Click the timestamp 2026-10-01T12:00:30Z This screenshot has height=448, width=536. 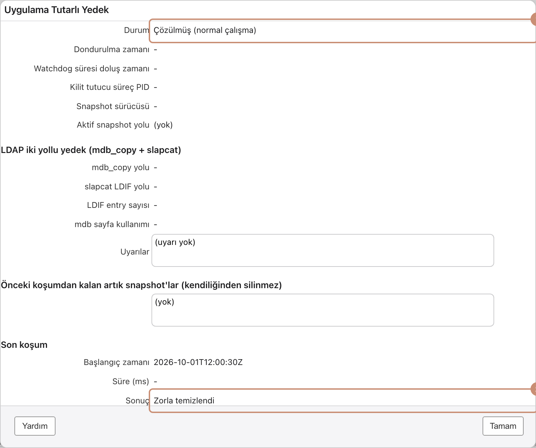click(198, 362)
